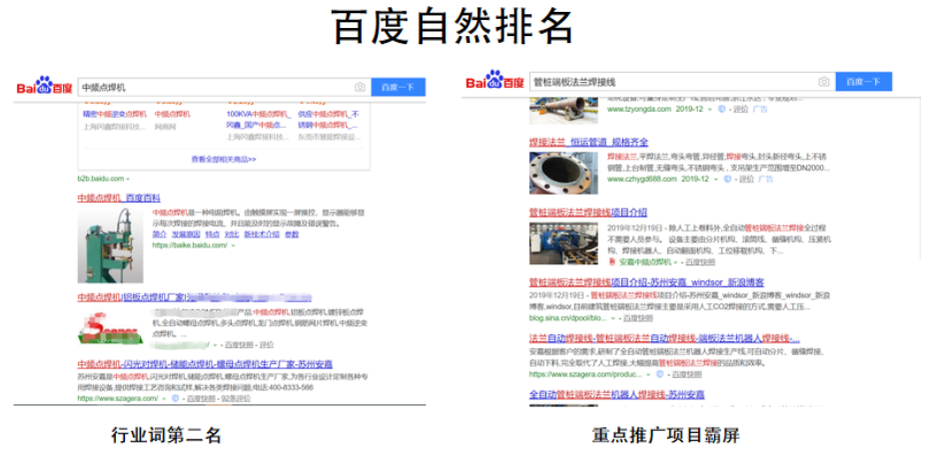Screen dimensions: 937x468
Task: Click 查看全部相关商品>> link
Action: (x=224, y=160)
